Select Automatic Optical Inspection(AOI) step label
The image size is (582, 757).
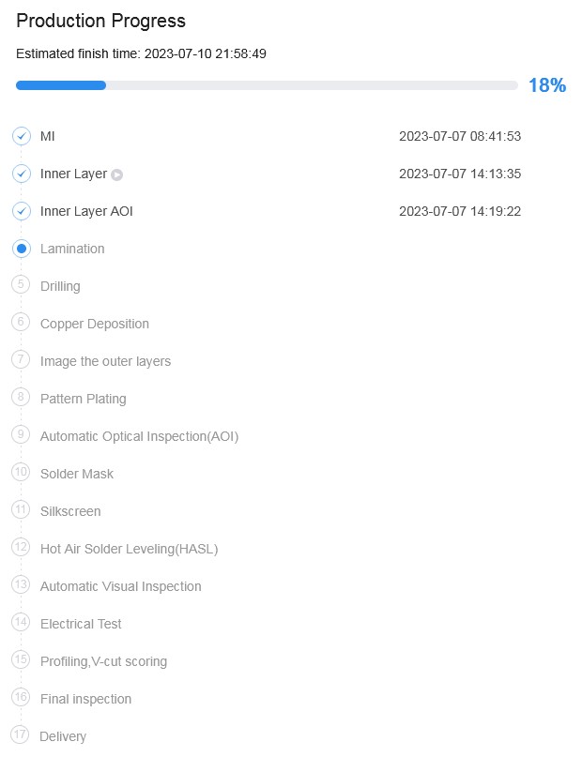click(139, 436)
